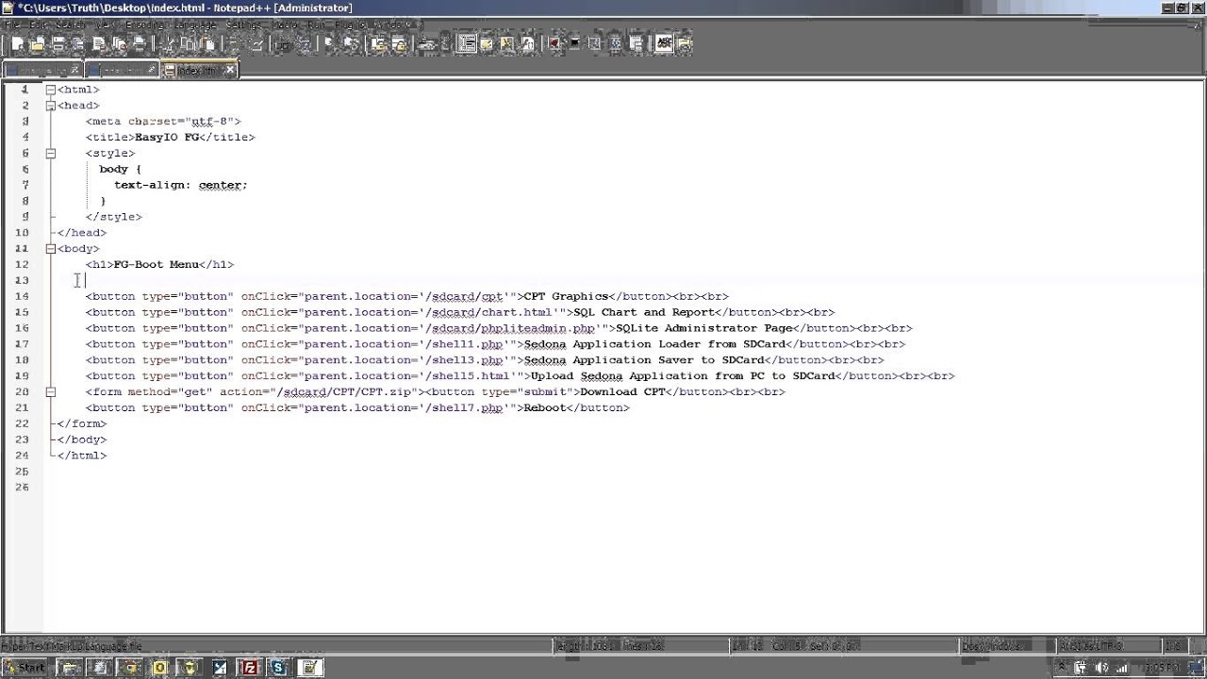Viewport: 1207px width, 679px height.
Task: Open Find with the binoculars icon
Action: click(283, 43)
